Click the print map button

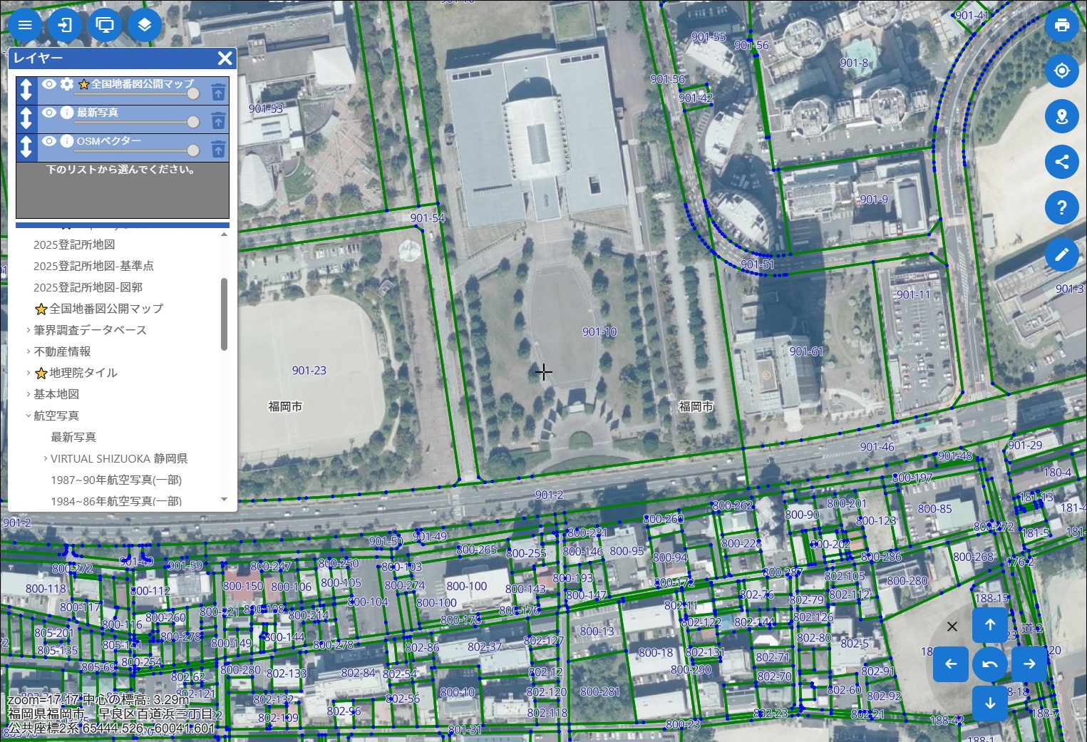coord(1061,25)
